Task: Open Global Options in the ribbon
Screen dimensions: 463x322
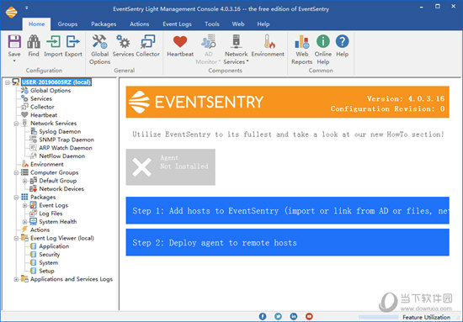Action: [x=100, y=41]
